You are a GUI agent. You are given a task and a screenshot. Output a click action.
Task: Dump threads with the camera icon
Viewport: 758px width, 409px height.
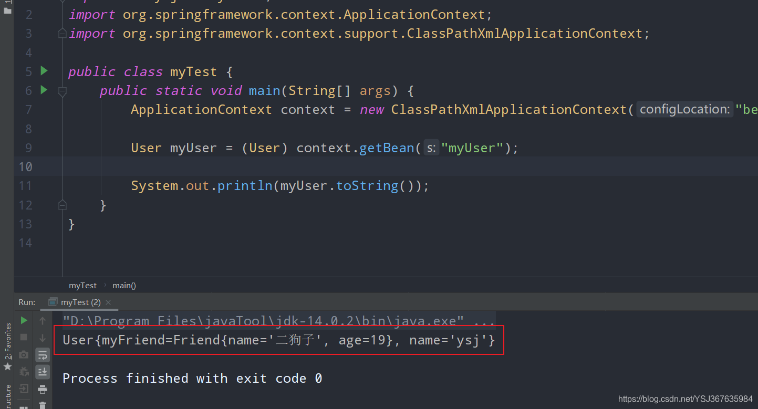click(24, 355)
